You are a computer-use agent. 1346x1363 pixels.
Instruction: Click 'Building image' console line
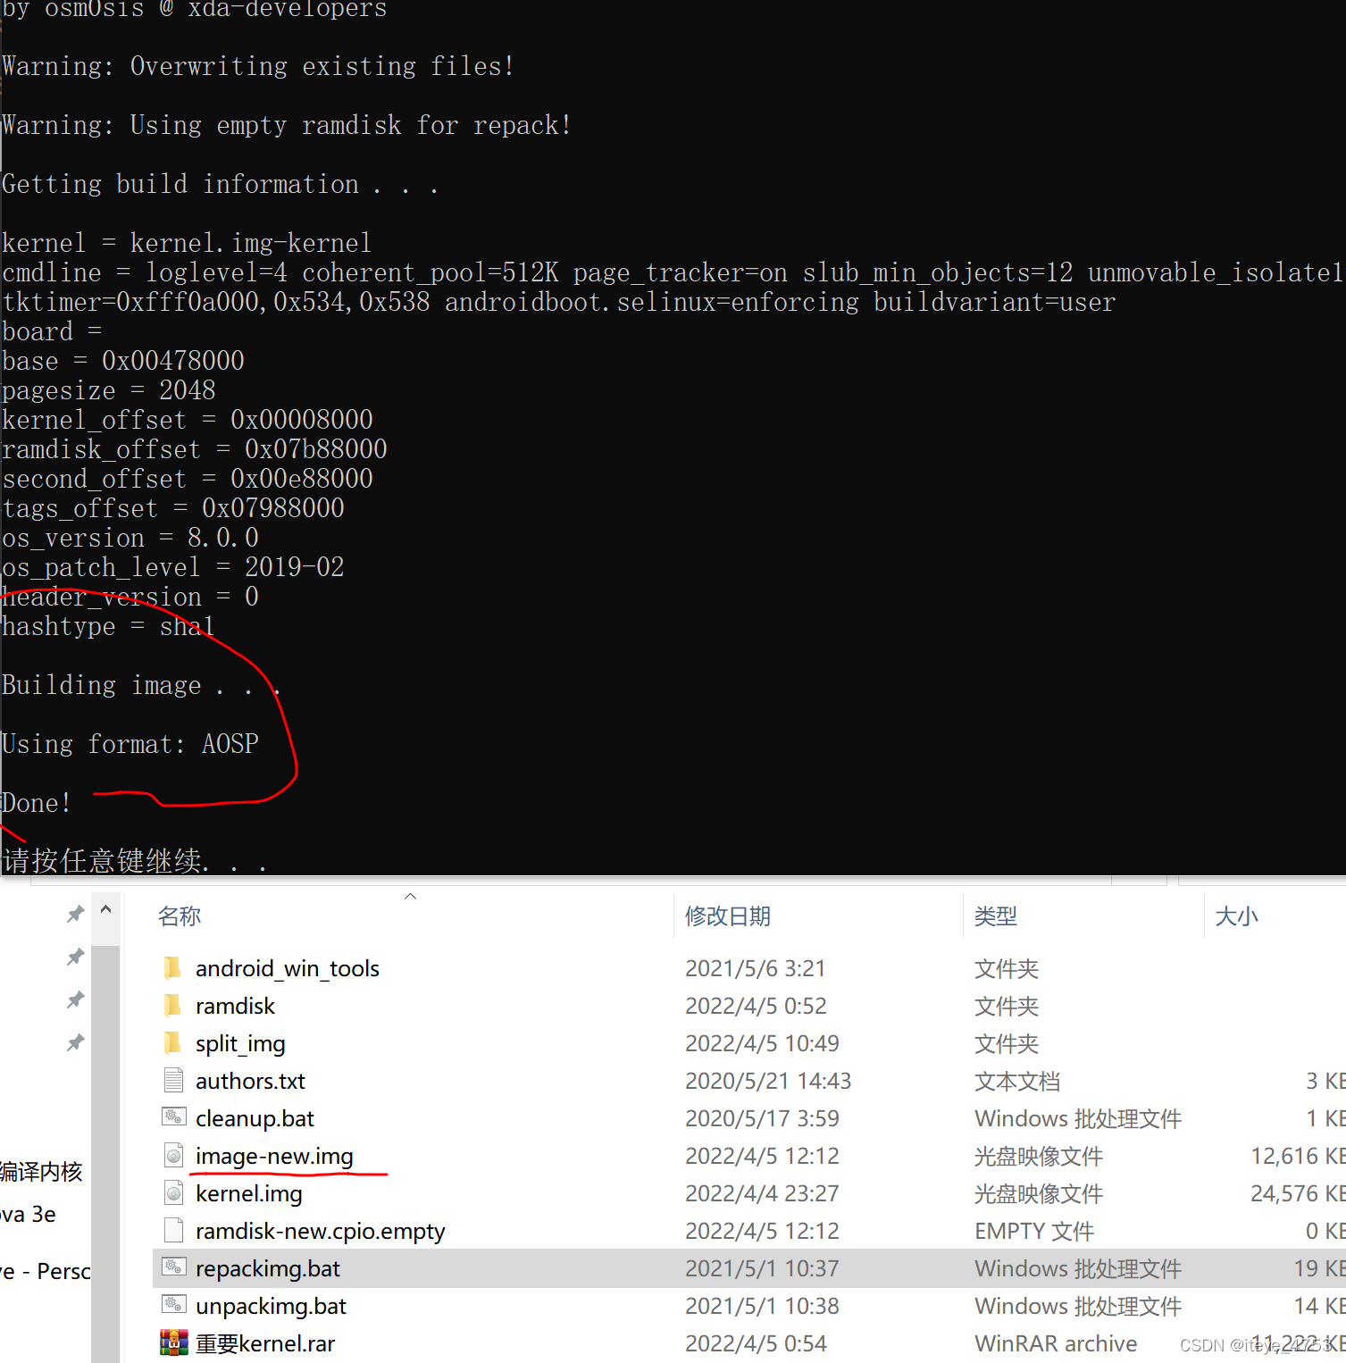141,685
